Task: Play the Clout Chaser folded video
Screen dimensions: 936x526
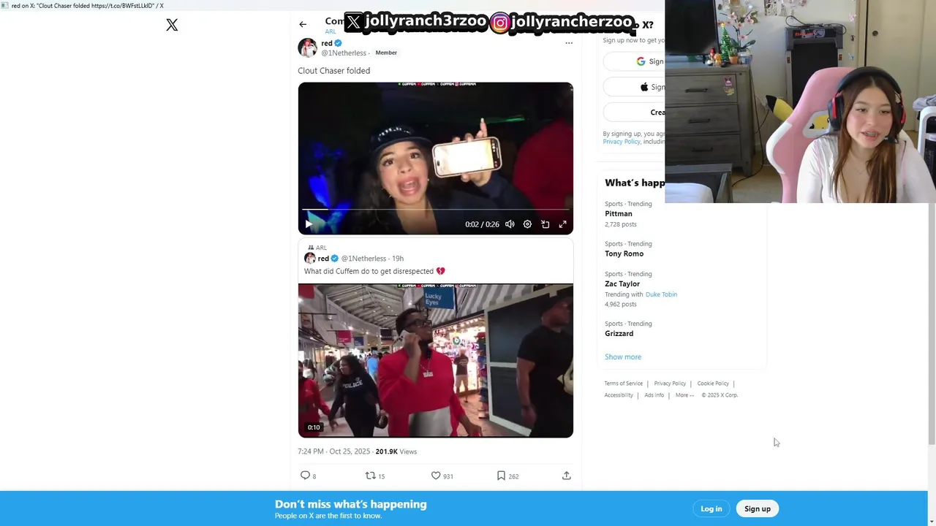Action: pyautogui.click(x=309, y=224)
